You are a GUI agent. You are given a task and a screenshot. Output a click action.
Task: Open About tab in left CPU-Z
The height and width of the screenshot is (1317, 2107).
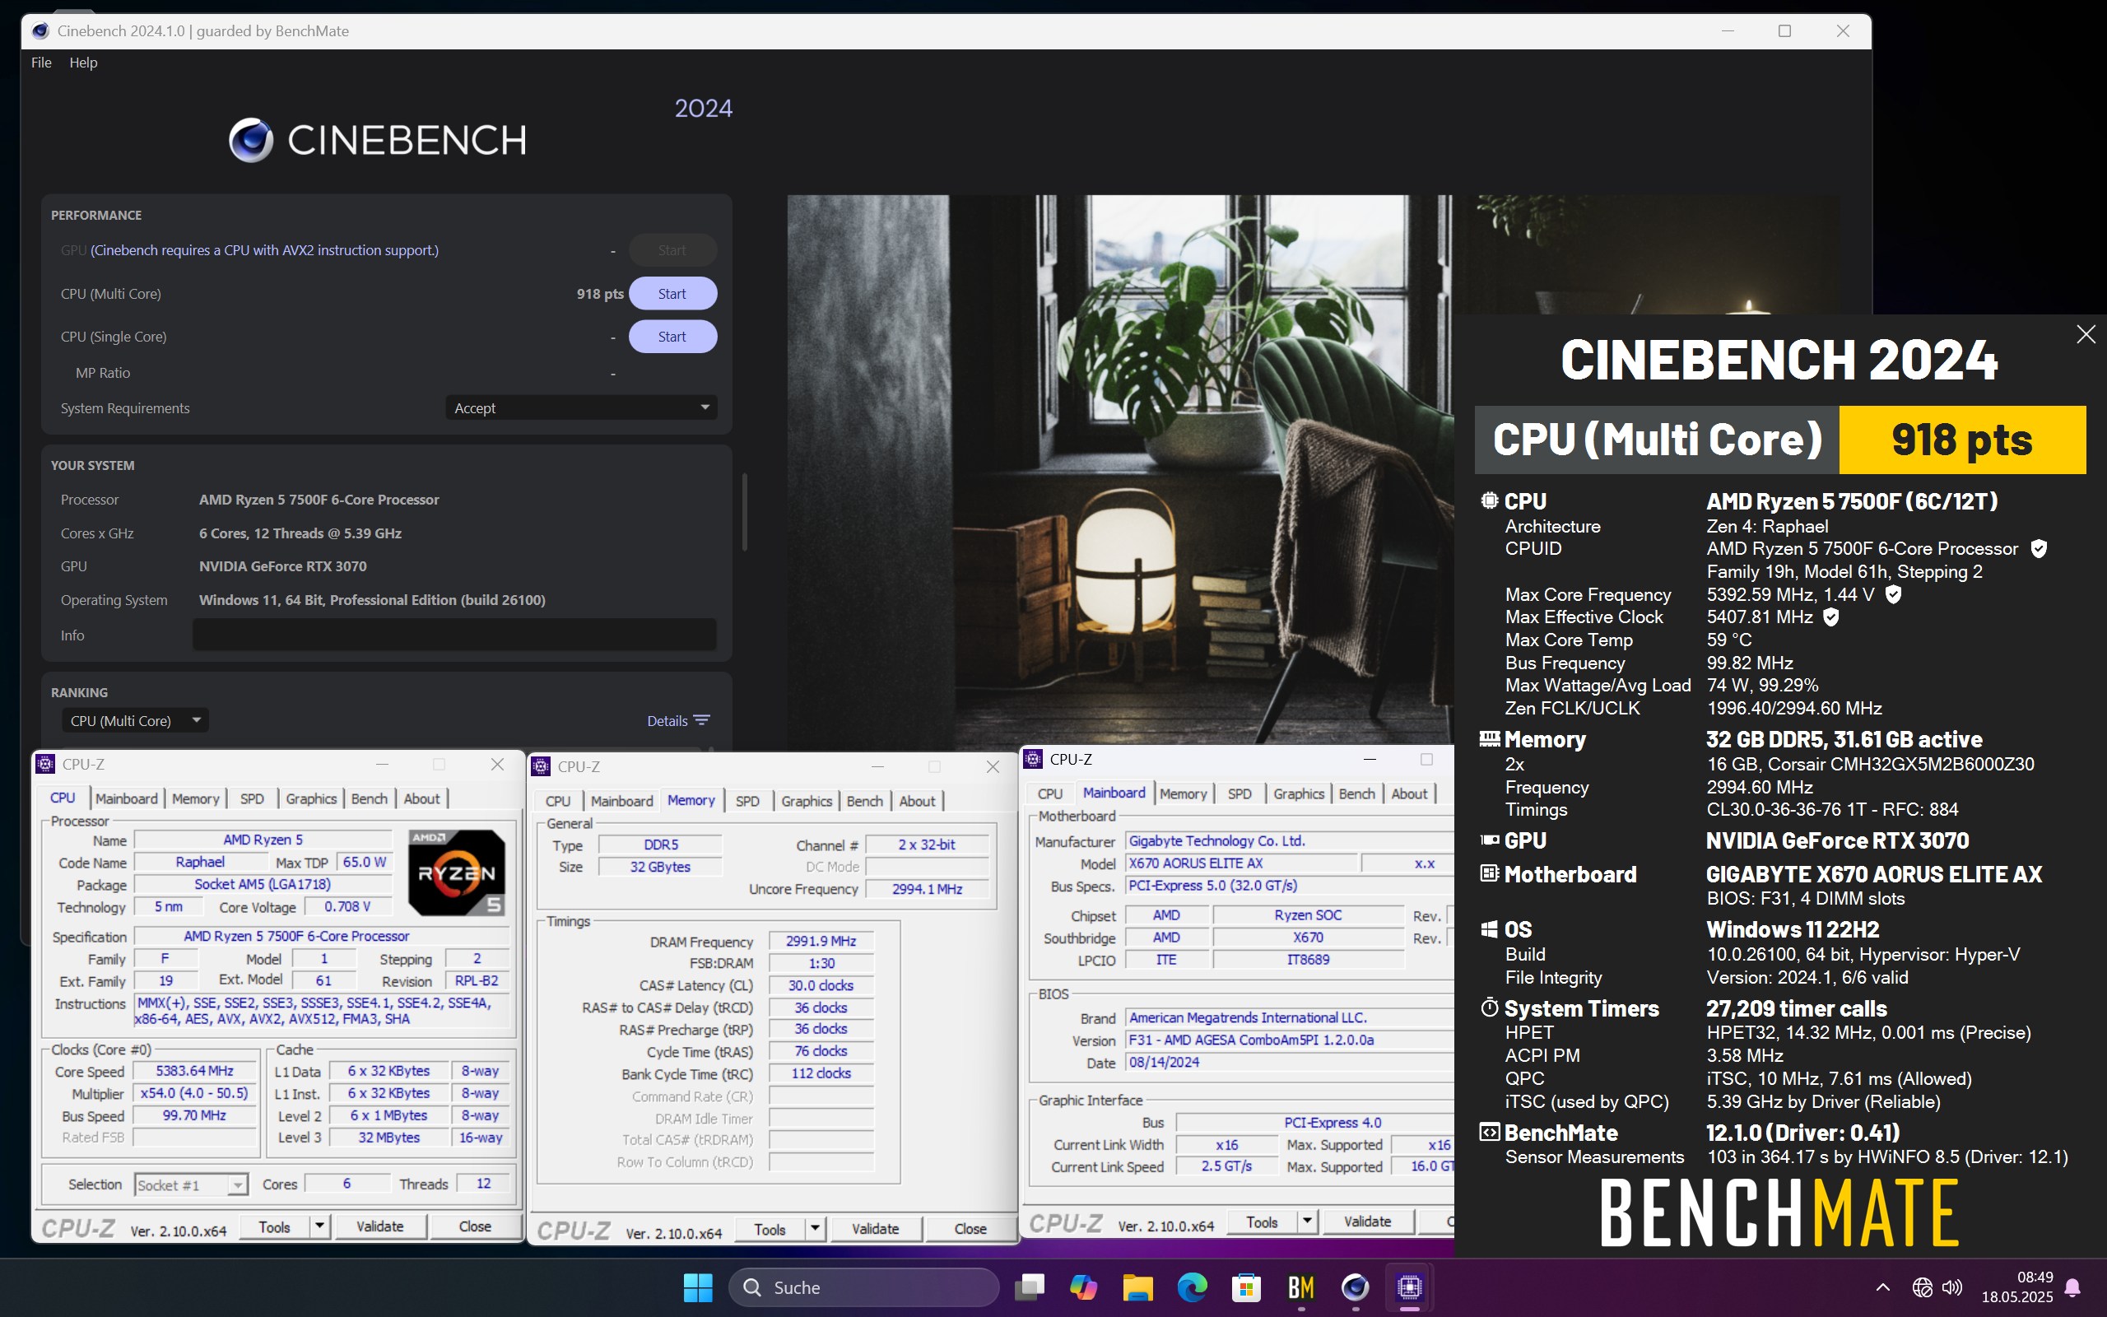coord(421,798)
